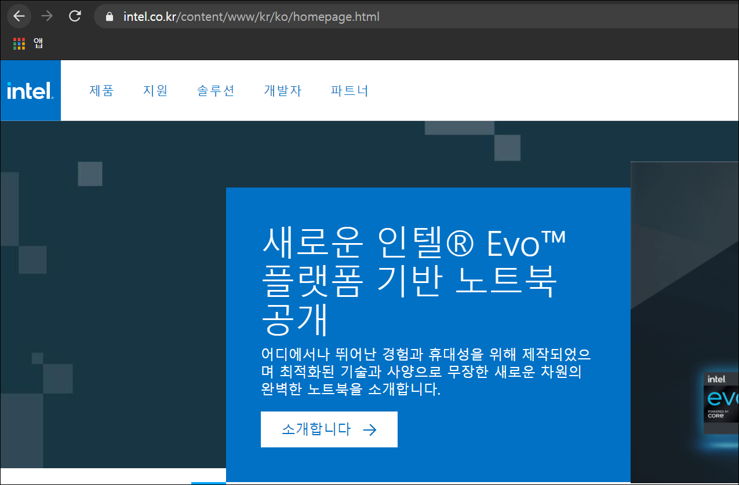Open the 파트너 menu

coord(350,91)
